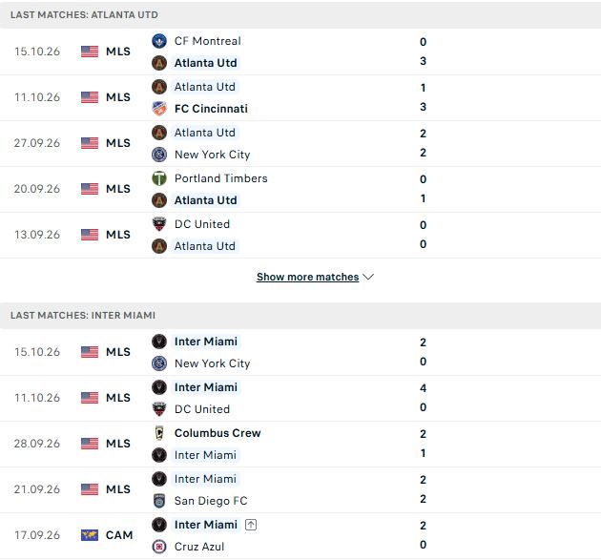This screenshot has height=560, width=601.
Task: Click the FC Cincinnati crest icon
Action: coord(159,109)
